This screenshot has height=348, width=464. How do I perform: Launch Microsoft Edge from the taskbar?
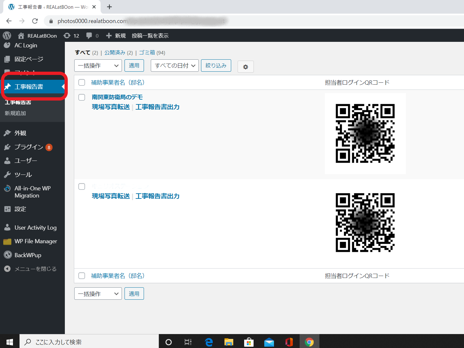[x=209, y=342]
